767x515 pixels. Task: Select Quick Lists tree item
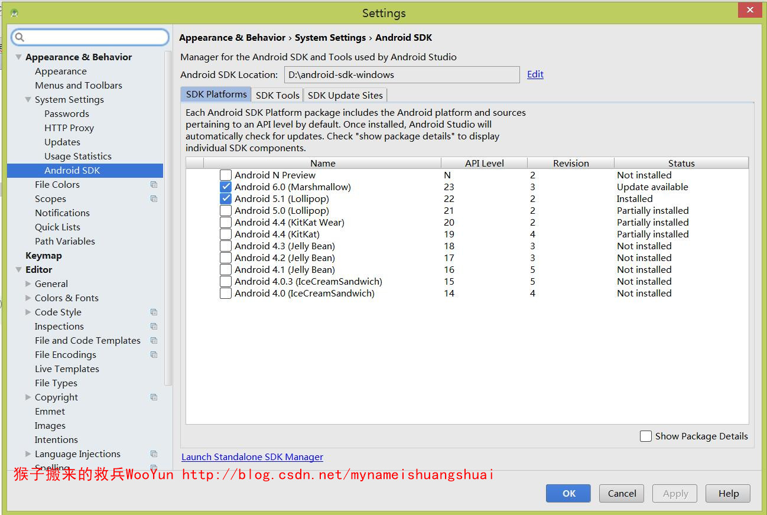(x=57, y=227)
